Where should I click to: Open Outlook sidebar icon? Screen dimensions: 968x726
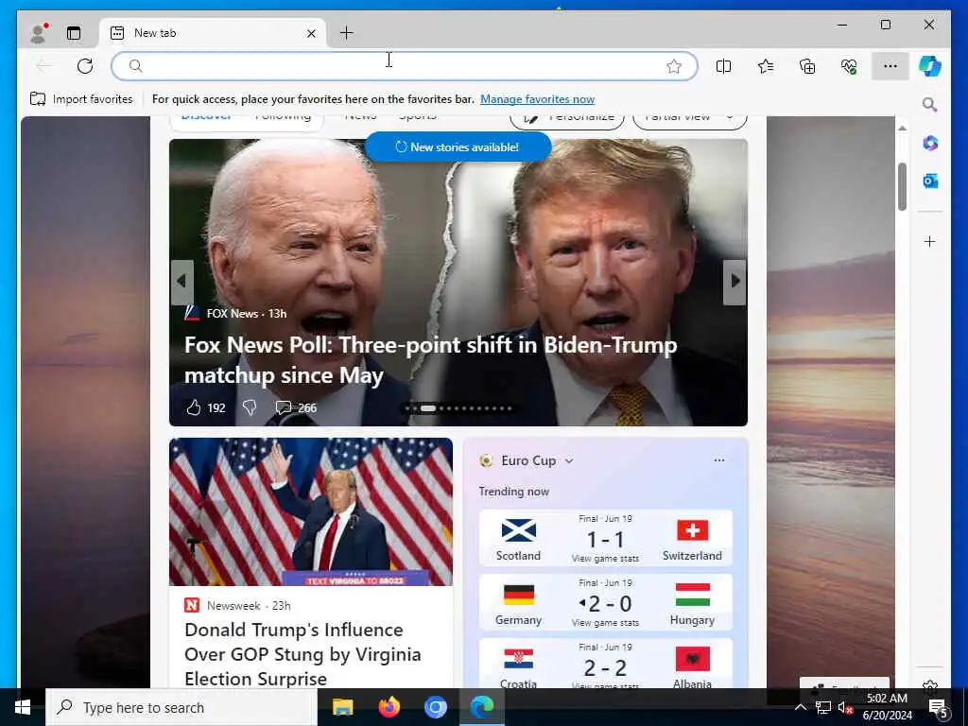930,181
